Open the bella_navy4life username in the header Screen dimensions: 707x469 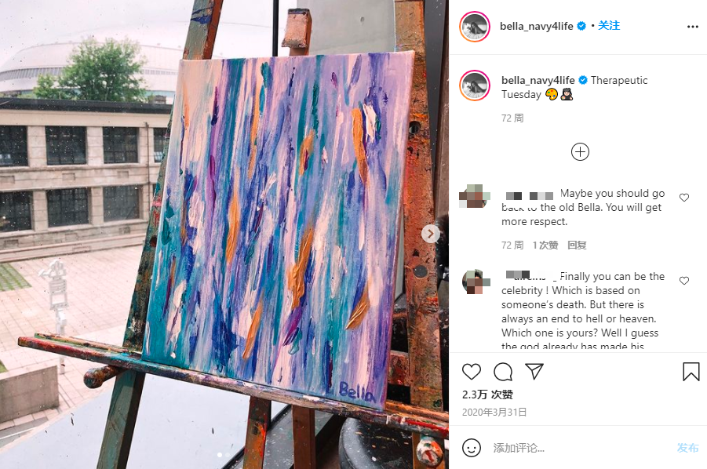[x=536, y=26]
